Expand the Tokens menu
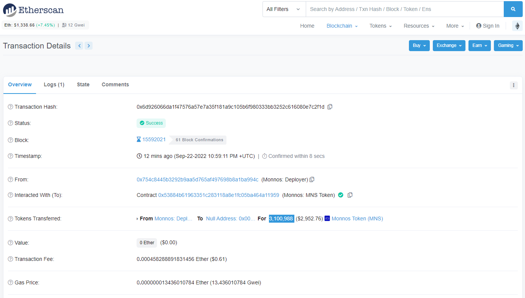Screen dimensions: 525x298 click(381, 26)
